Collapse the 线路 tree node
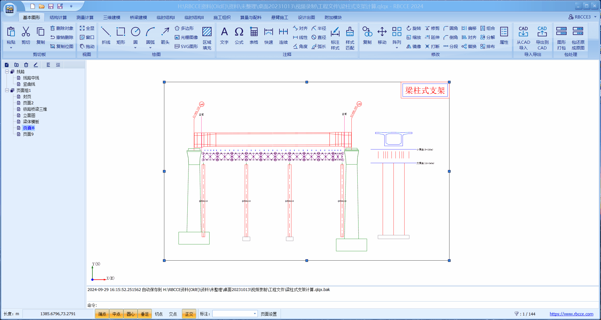 pos(7,72)
